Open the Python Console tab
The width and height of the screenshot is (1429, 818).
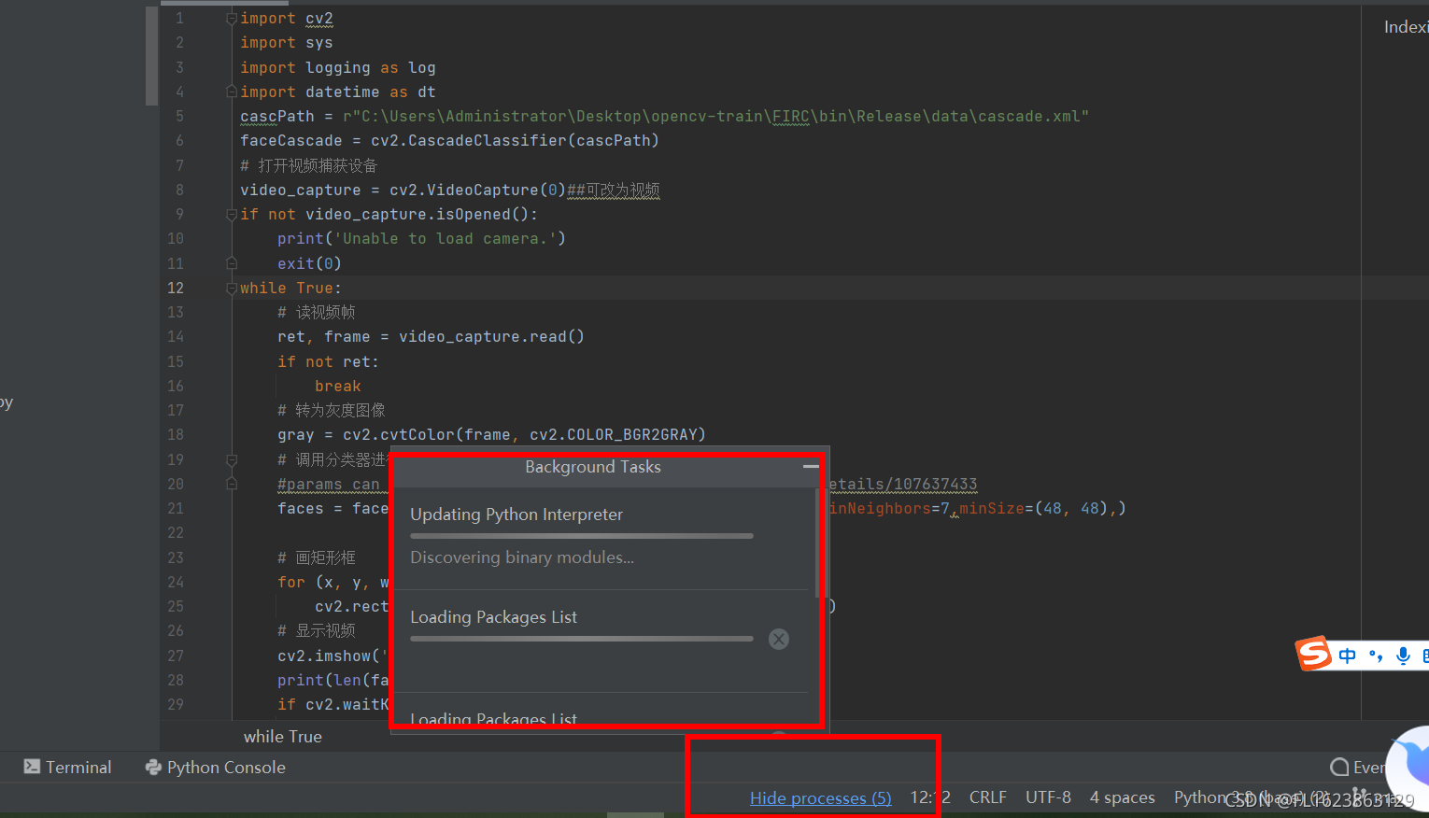pos(216,767)
